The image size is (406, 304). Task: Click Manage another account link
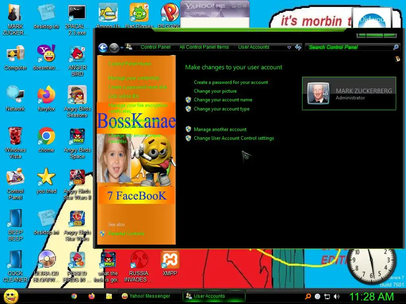click(x=220, y=129)
